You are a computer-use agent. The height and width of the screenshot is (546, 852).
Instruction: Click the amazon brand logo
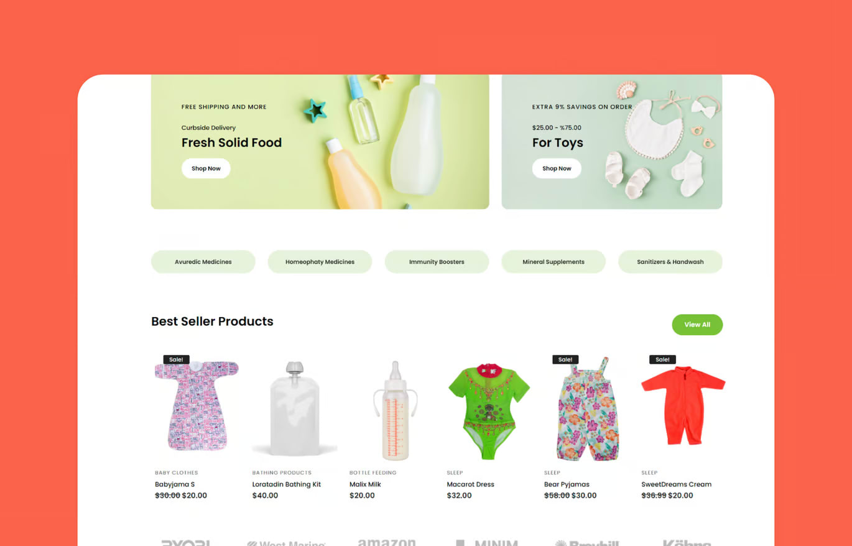click(387, 542)
